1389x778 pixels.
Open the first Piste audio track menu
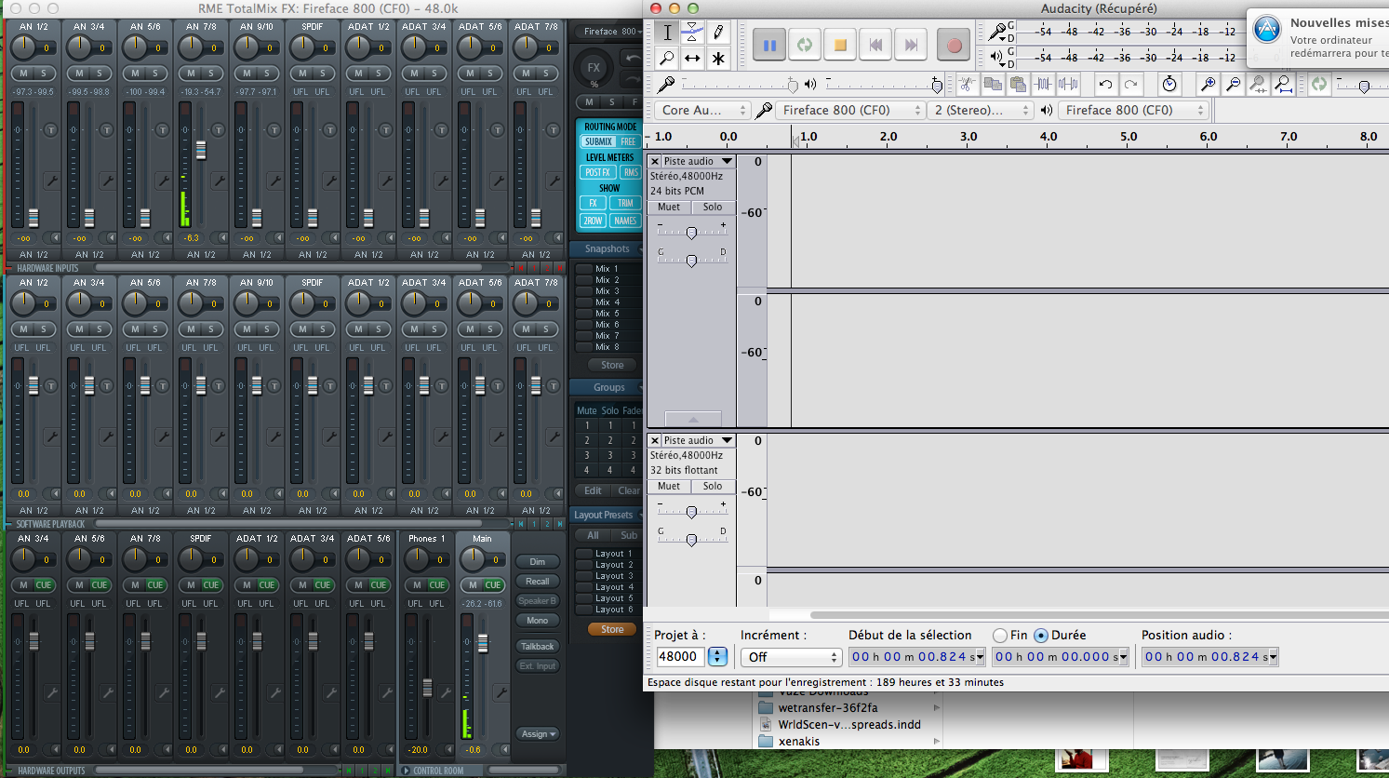tap(698, 161)
